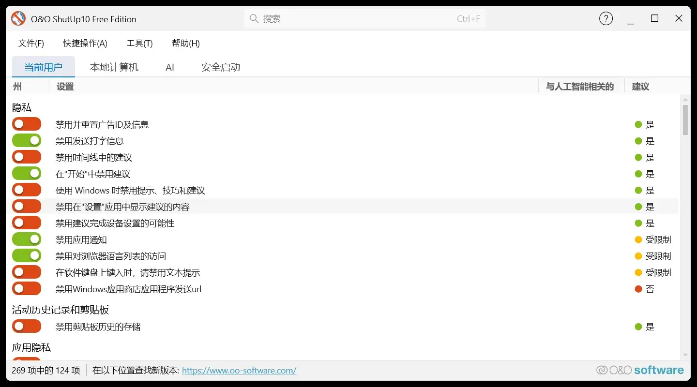697x387 pixels.
Task: Open the 快捷操作(A) menu
Action: pyautogui.click(x=85, y=44)
